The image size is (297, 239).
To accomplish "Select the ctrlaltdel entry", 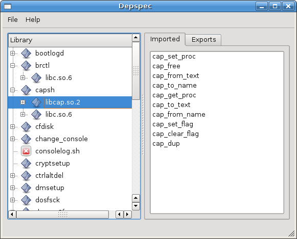I will point(50,176).
